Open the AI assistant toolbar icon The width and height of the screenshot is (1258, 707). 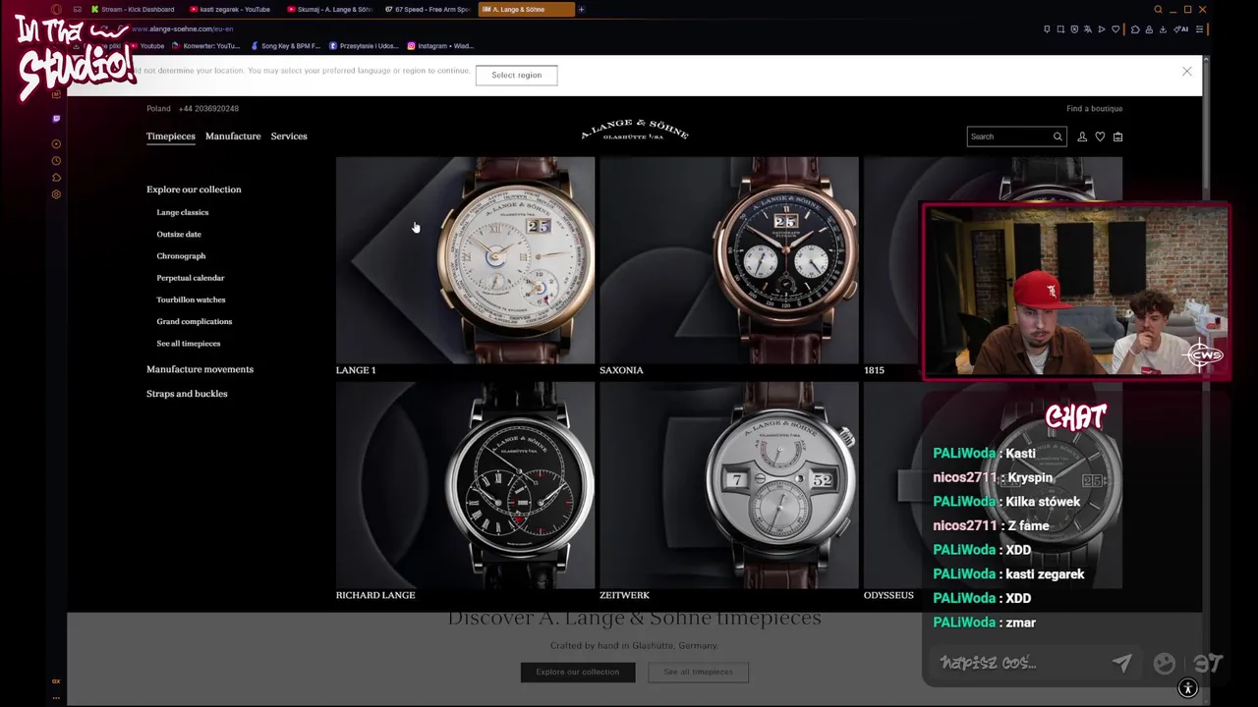point(1181,29)
